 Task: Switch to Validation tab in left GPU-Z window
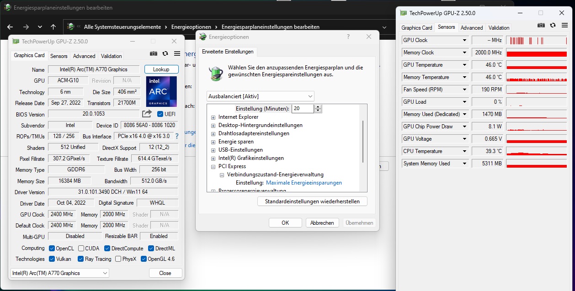click(112, 56)
